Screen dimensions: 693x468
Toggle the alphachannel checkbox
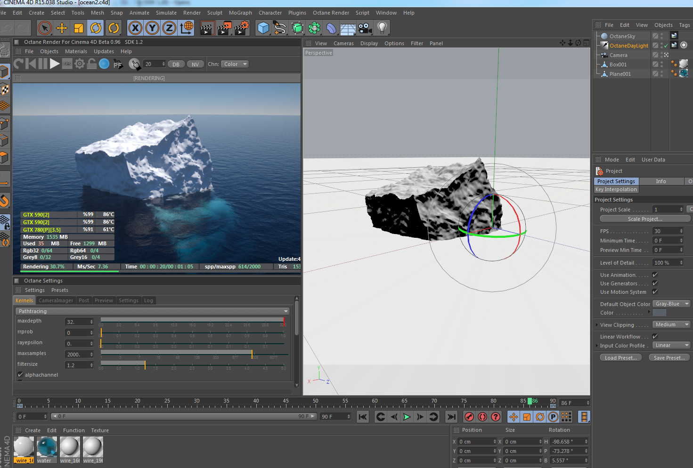(20, 375)
